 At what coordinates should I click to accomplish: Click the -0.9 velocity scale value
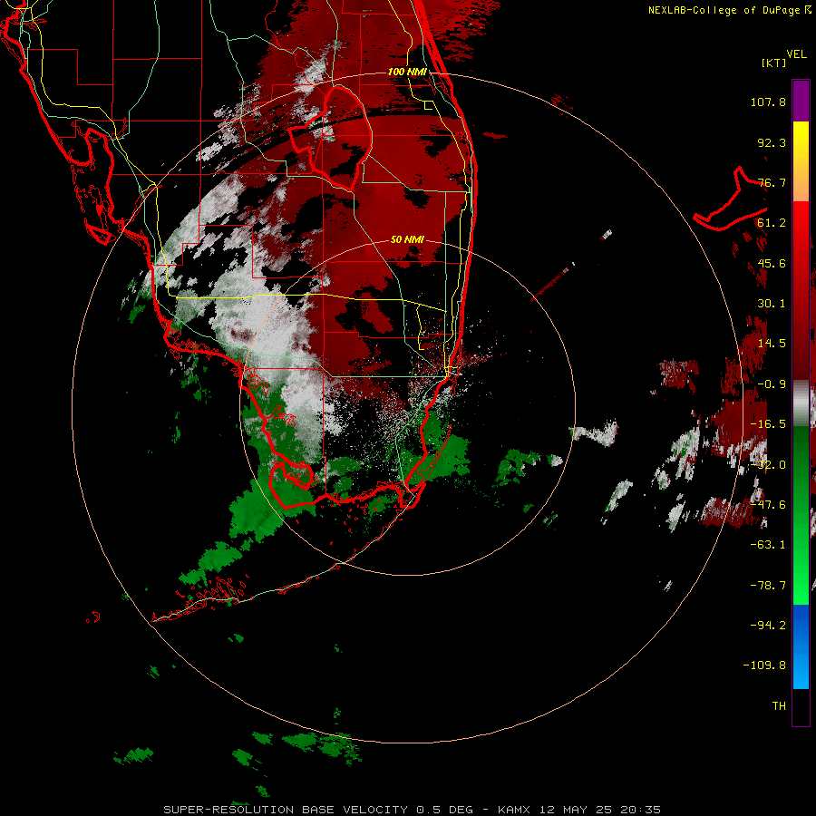click(772, 384)
